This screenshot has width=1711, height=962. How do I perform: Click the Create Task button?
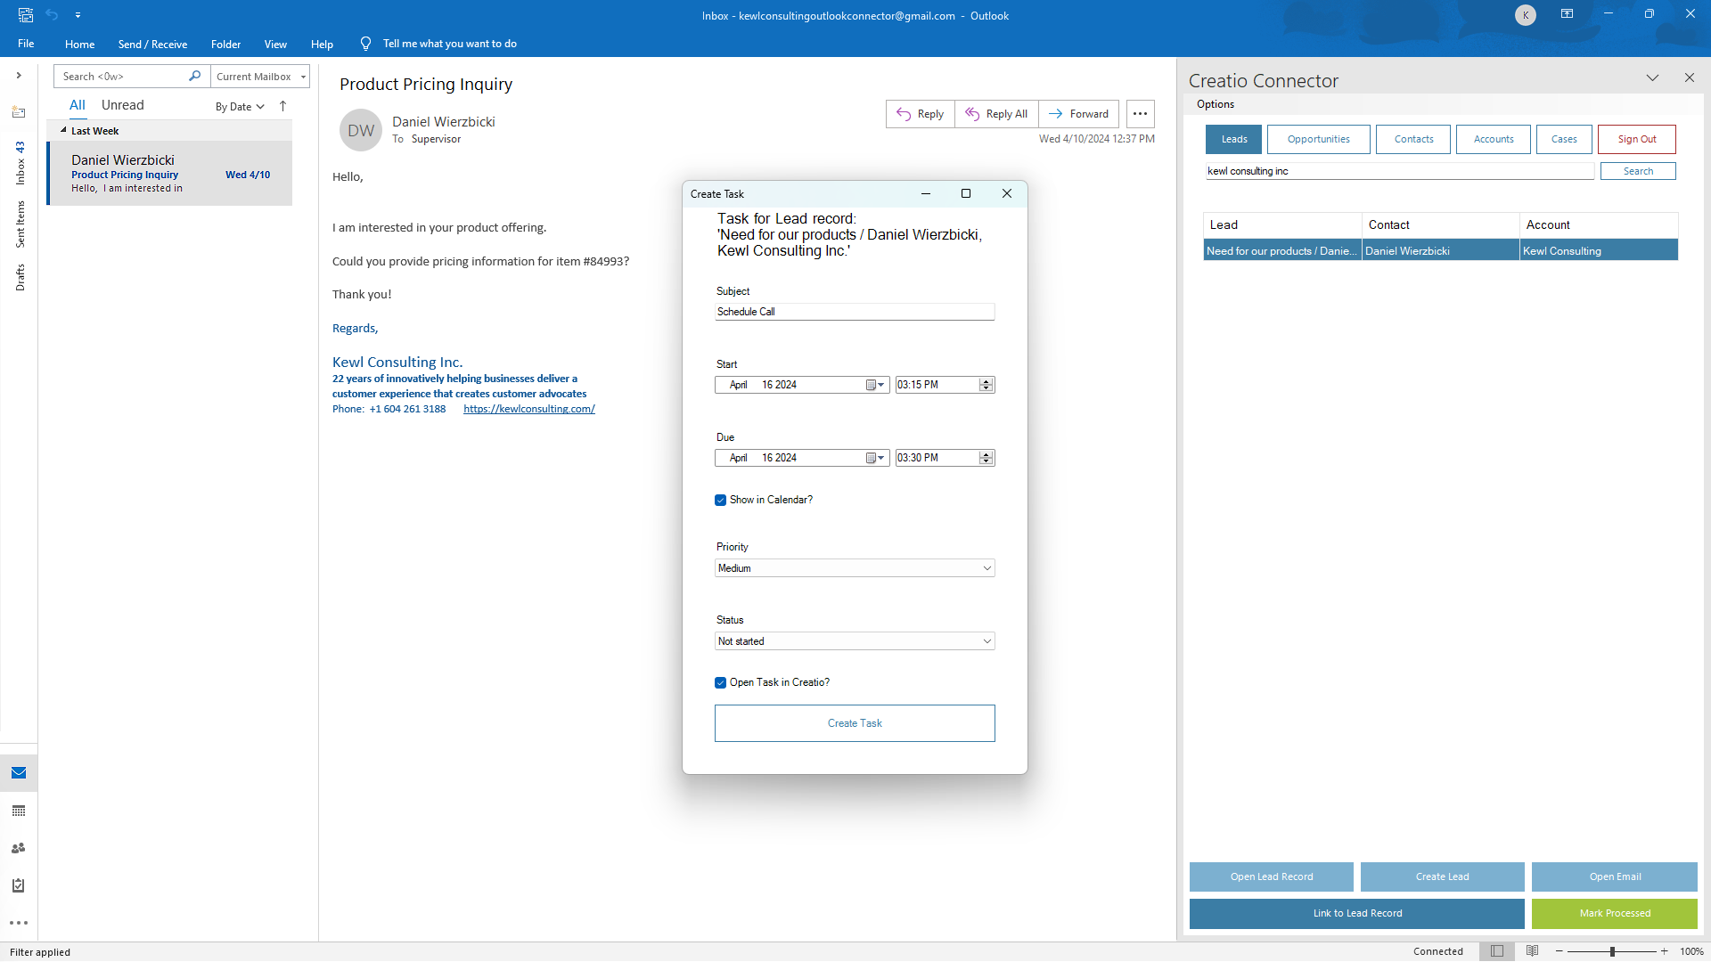tap(854, 723)
